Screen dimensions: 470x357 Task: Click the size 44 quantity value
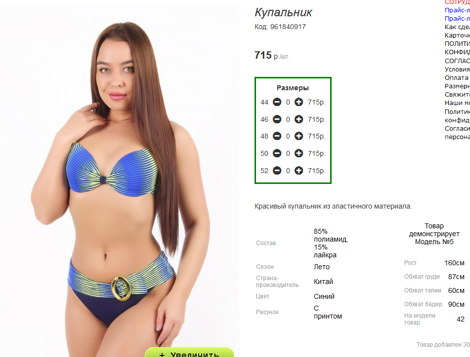point(288,102)
